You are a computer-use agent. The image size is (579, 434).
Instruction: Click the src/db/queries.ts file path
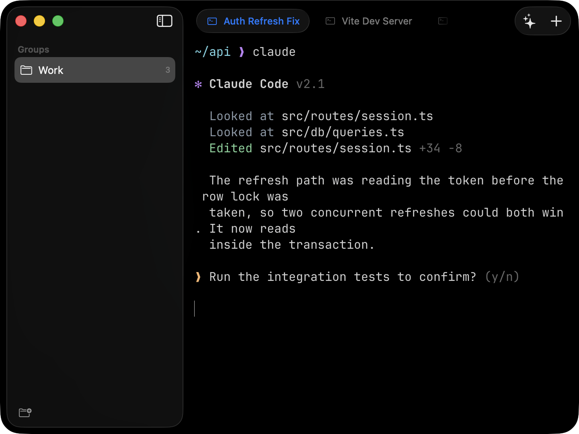click(343, 132)
